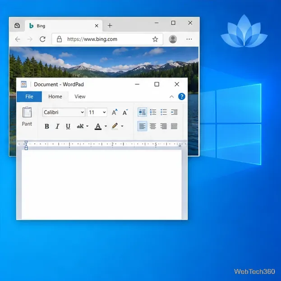Maximize the browser window
Viewport: 281px width, 281px height.
coord(173,23)
